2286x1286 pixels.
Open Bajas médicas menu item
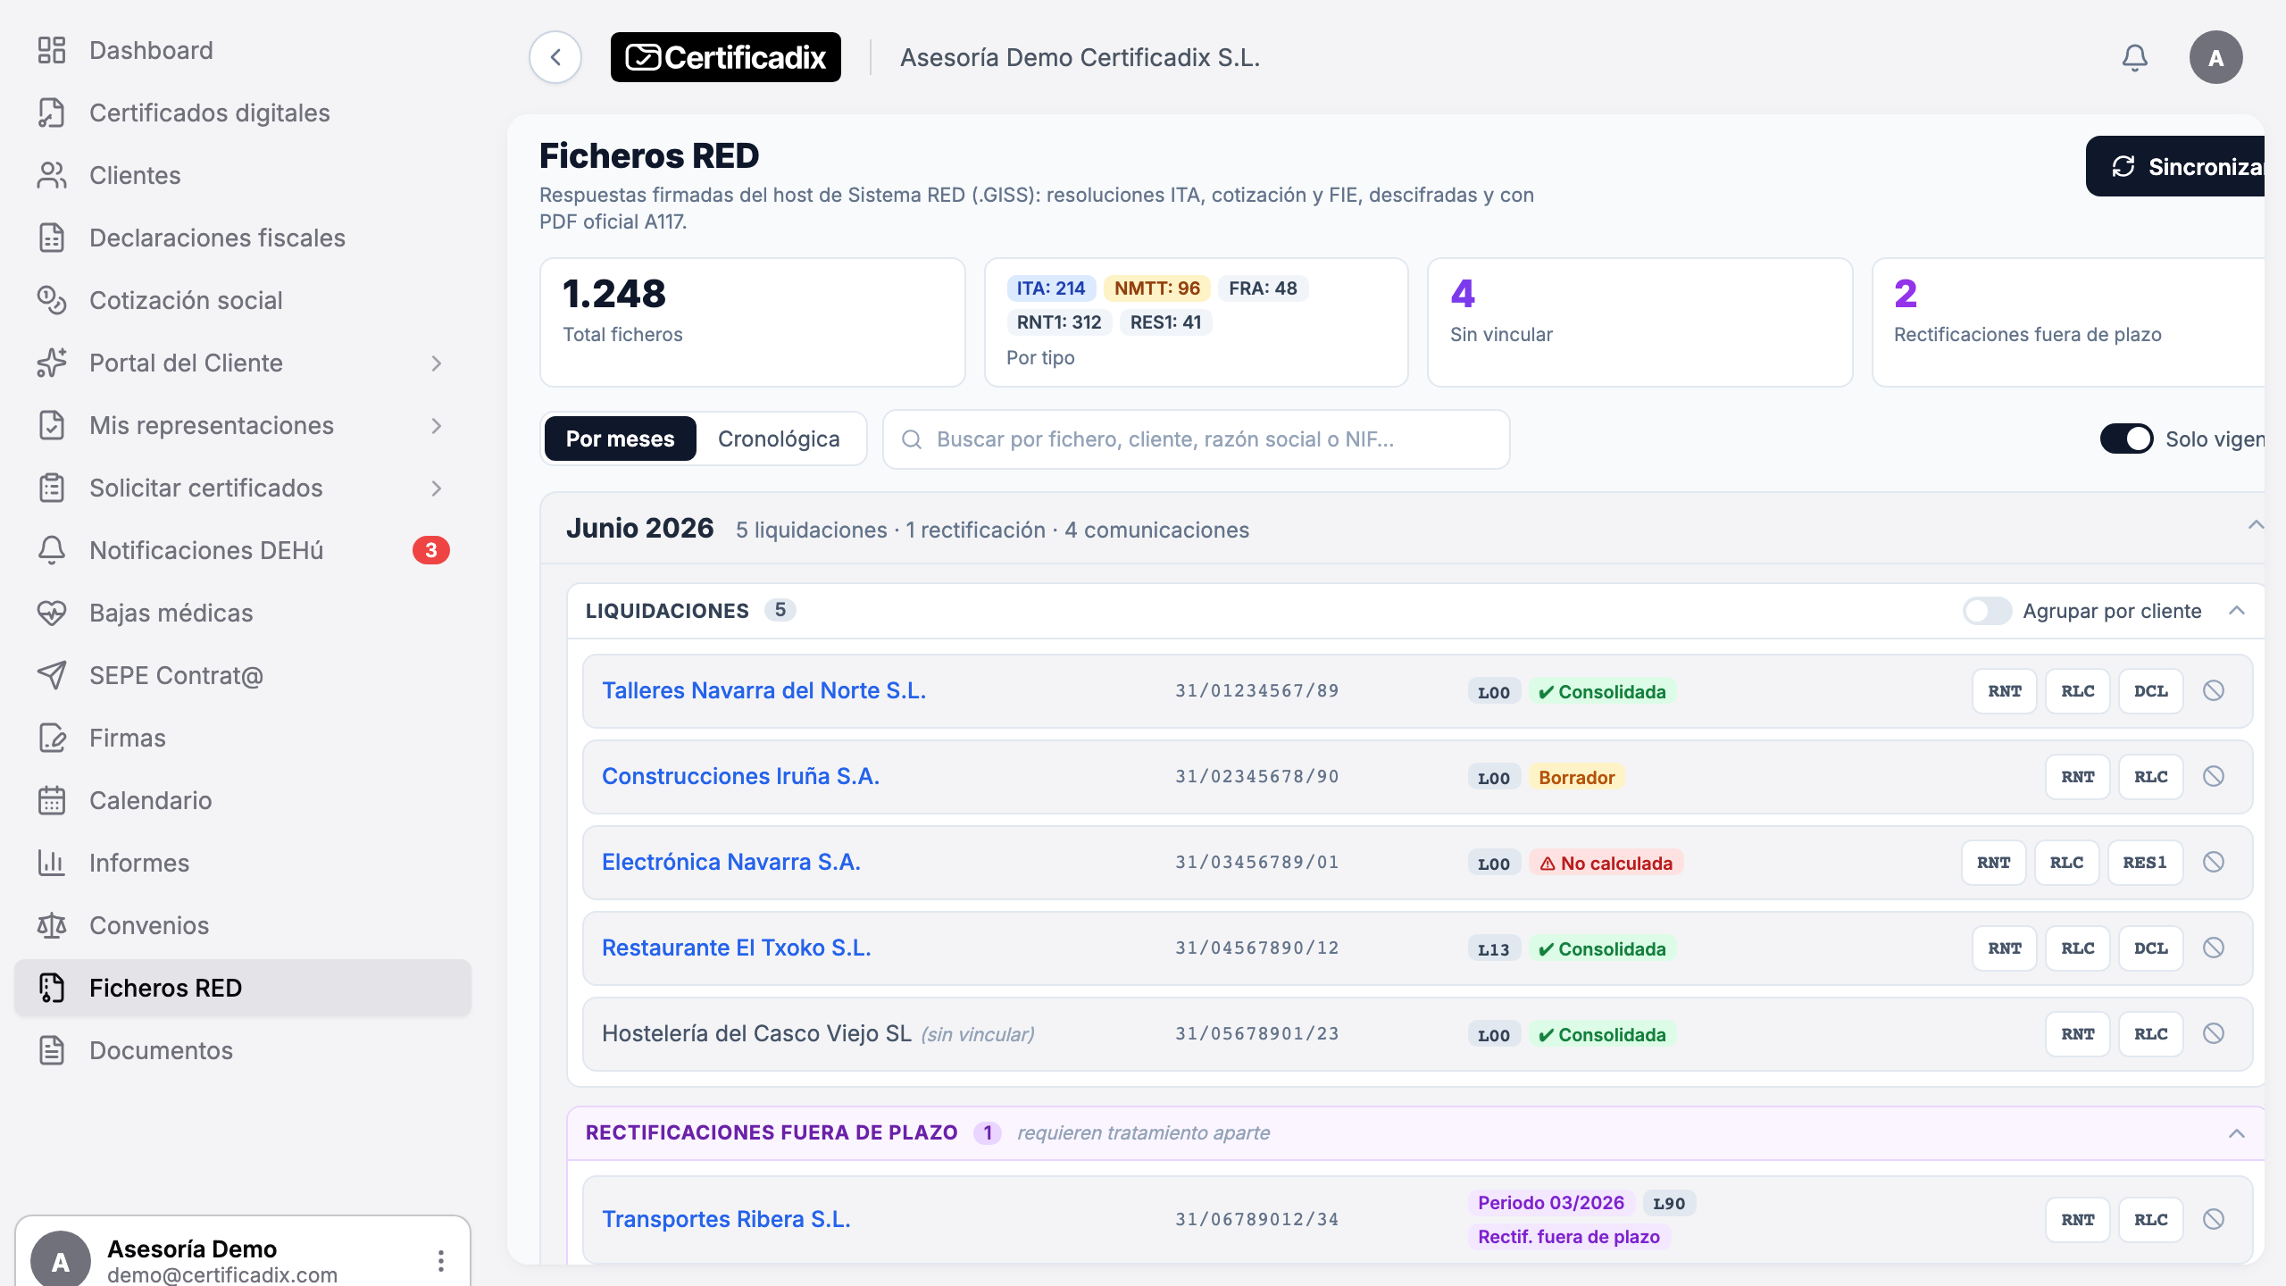(243, 613)
